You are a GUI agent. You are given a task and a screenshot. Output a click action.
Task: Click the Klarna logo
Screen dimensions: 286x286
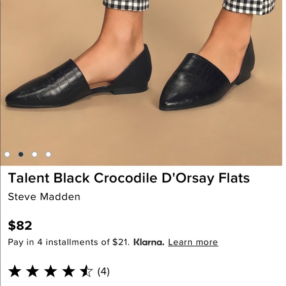(x=149, y=242)
